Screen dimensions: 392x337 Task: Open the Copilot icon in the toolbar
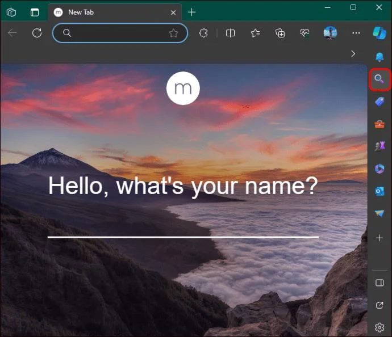379,33
